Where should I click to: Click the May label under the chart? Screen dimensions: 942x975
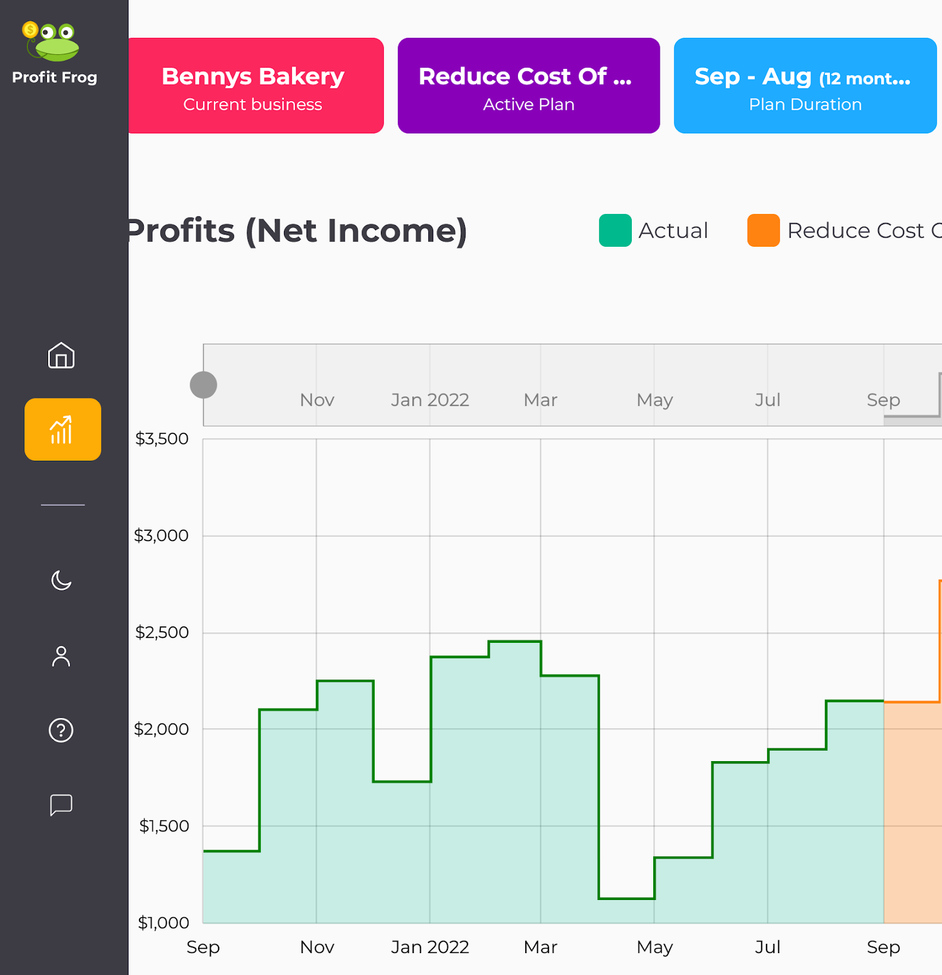click(655, 947)
